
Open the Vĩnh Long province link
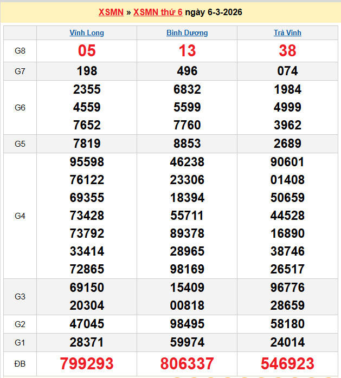click(87, 32)
